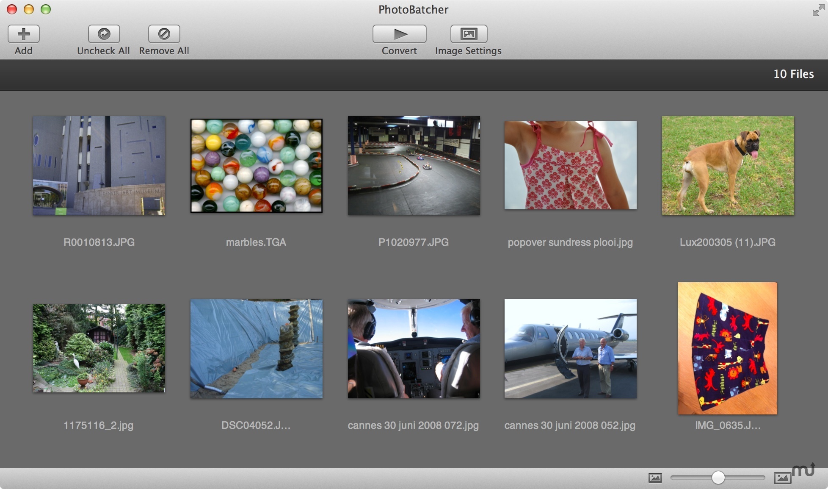This screenshot has height=489, width=828.
Task: Click the DSC04052 blue tarp thumbnail
Action: pyautogui.click(x=256, y=349)
